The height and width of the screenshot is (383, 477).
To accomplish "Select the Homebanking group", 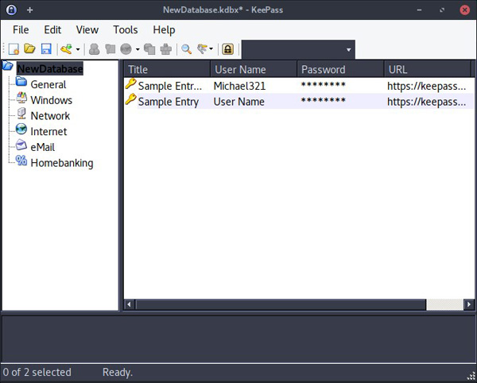I will click(x=62, y=163).
